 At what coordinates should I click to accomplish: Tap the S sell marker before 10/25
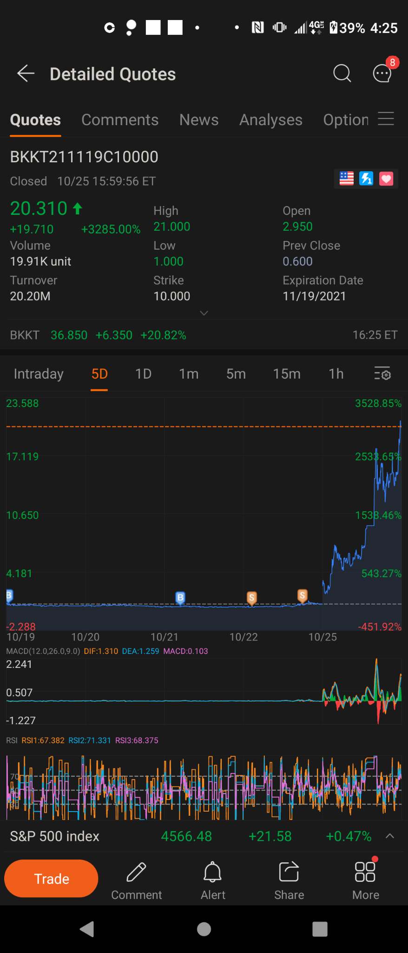303,595
